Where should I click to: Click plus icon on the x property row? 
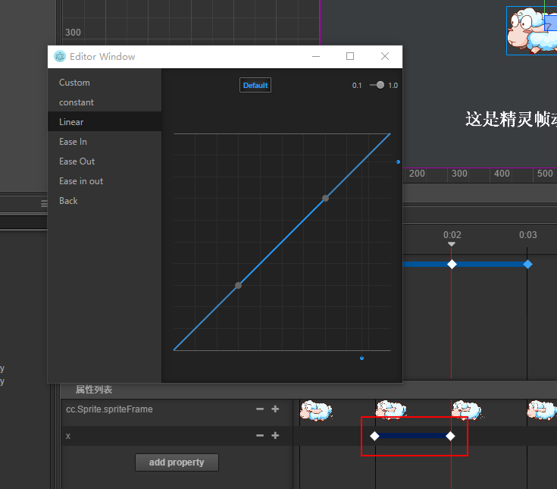pos(275,436)
